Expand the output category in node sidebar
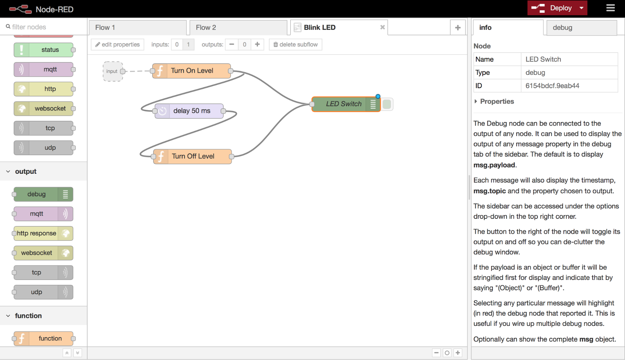Screen dimensions: 625x360 click(8, 172)
